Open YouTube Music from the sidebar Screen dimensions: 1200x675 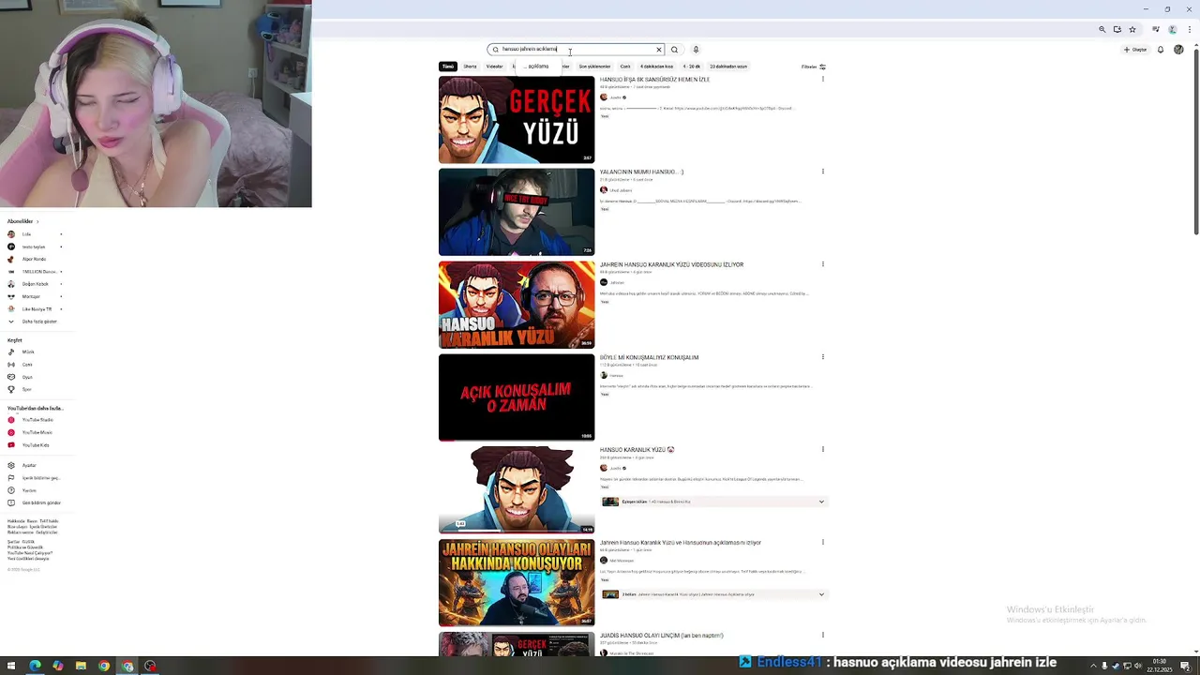pos(36,432)
